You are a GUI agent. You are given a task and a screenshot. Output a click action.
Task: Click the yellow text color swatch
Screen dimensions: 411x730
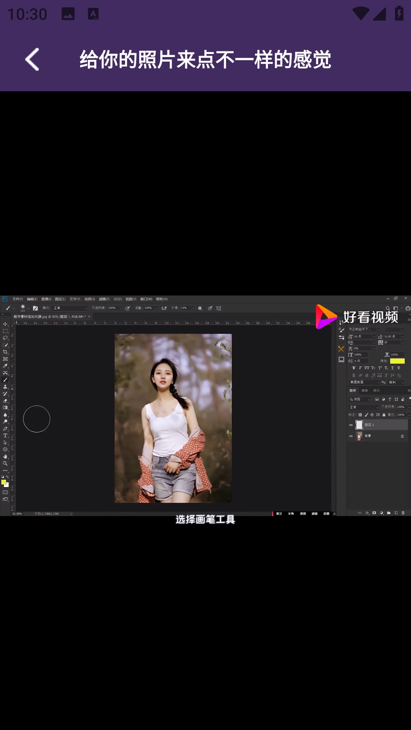397,361
